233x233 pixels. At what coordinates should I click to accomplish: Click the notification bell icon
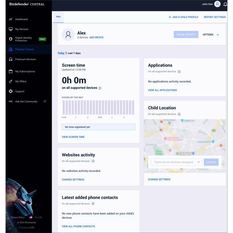[225, 4]
